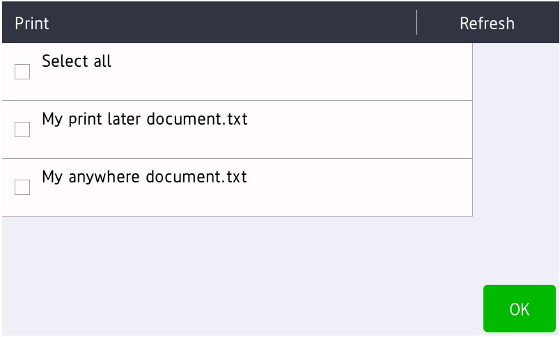Click the Print title in the header
This screenshot has width=560, height=337.
coord(32,23)
